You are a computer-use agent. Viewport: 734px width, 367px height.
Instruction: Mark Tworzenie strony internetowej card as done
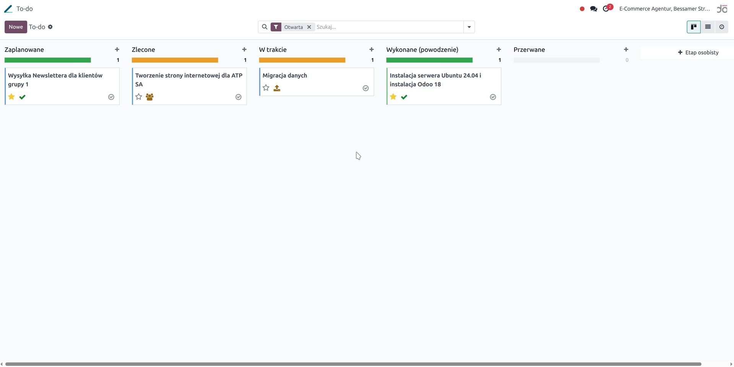239,97
